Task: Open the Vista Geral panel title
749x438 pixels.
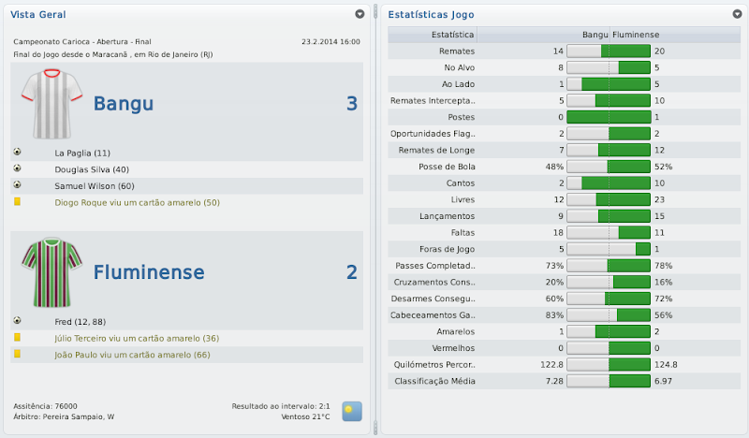Action: pyautogui.click(x=37, y=14)
